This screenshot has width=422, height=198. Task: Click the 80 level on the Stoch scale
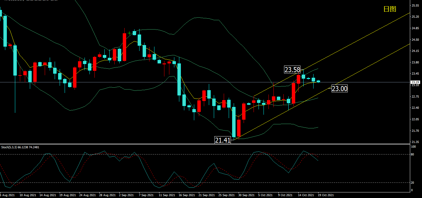(413, 154)
